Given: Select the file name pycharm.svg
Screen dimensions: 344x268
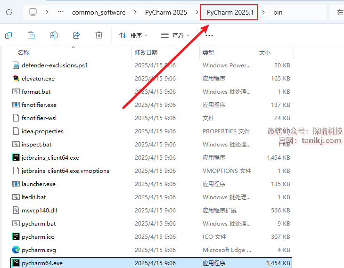Looking at the screenshot, I should [x=39, y=250].
